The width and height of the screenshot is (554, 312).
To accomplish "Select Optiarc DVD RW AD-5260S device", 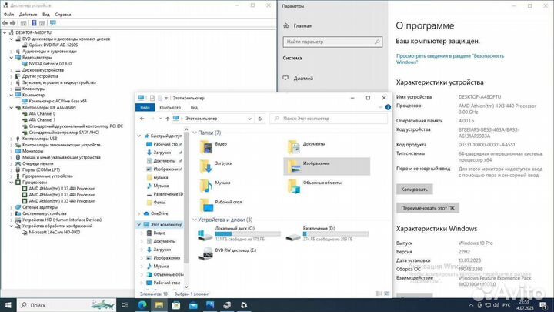I will tap(53, 45).
